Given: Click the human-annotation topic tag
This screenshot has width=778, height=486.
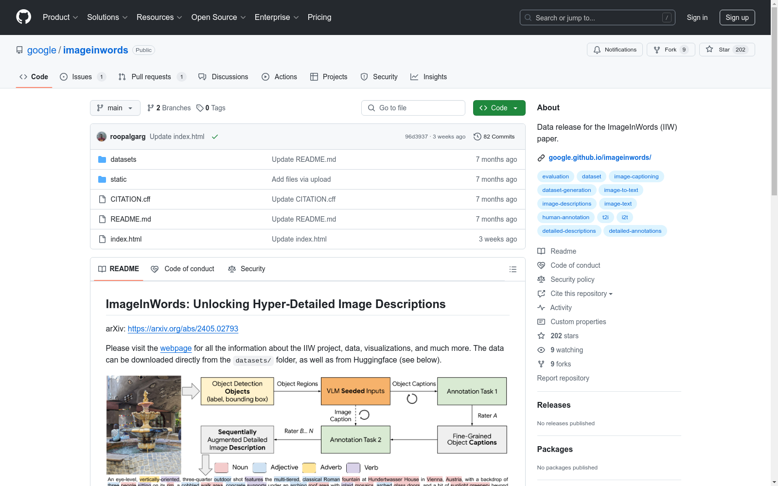Looking at the screenshot, I should click(566, 217).
